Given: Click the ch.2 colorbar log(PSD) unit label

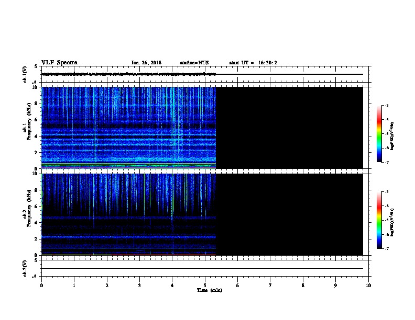Looking at the screenshot, I should tap(392, 222).
